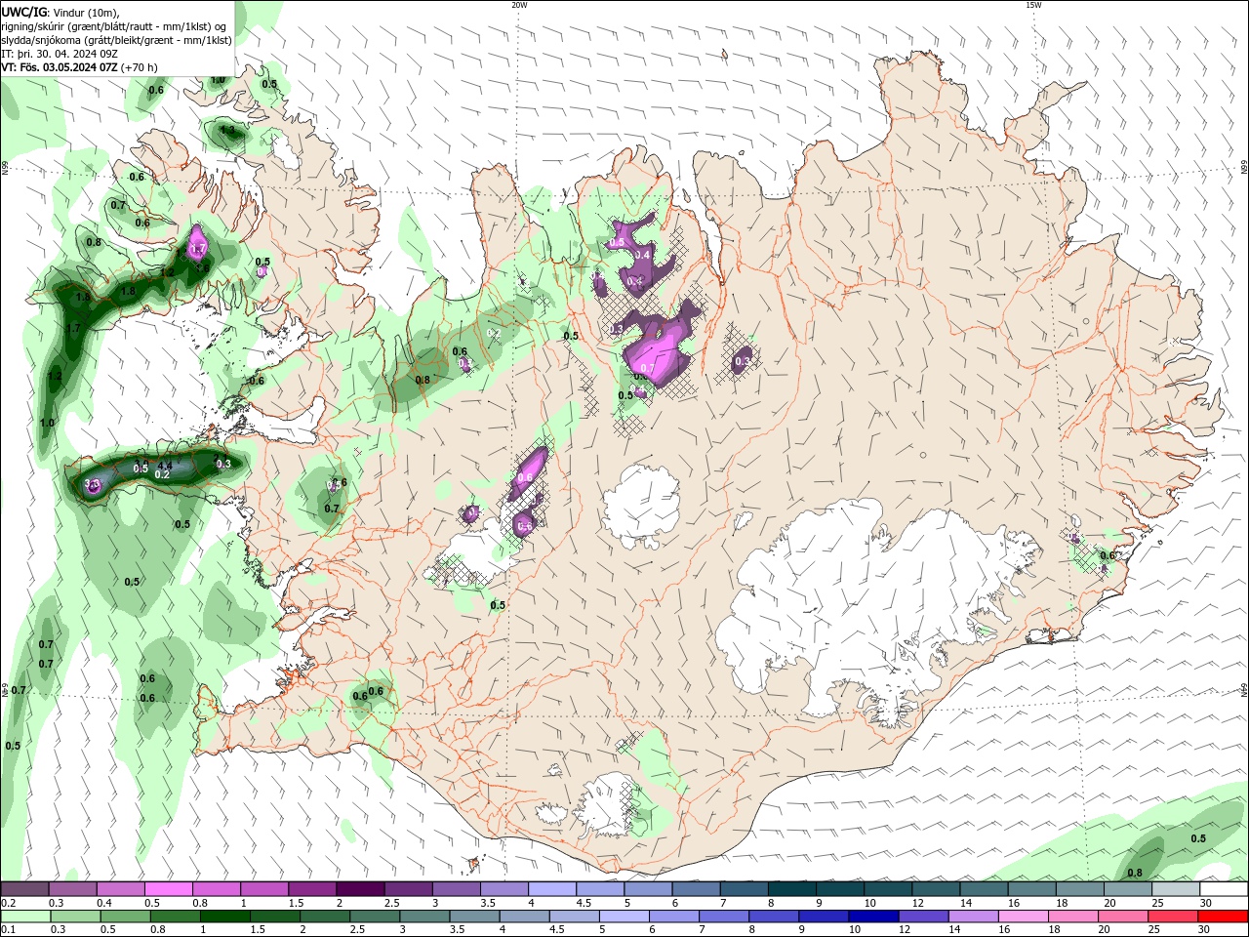This screenshot has width=1249, height=937.
Task: Click the snow-scale swatch between 0.2 and 0.3
Action: pyautogui.click(x=24, y=889)
